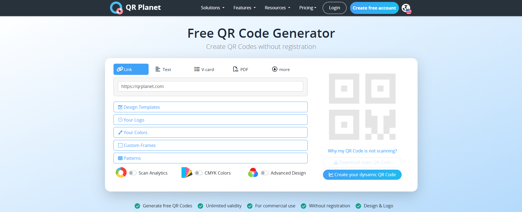Open the Pricing dropdown menu
Screen dimensions: 522x212
tap(308, 8)
